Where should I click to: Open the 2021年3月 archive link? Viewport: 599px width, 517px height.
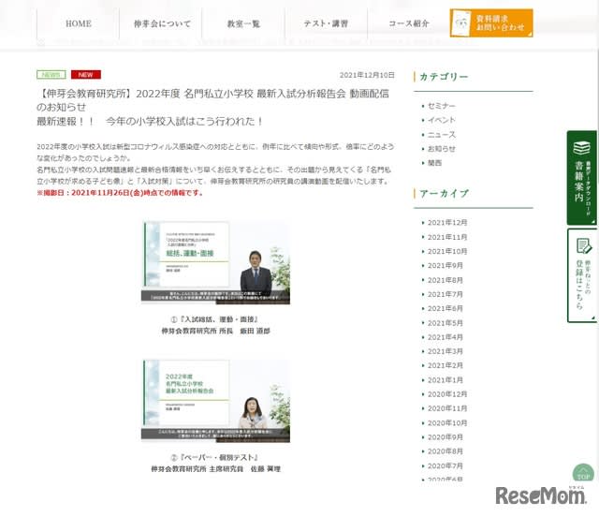tap(446, 351)
